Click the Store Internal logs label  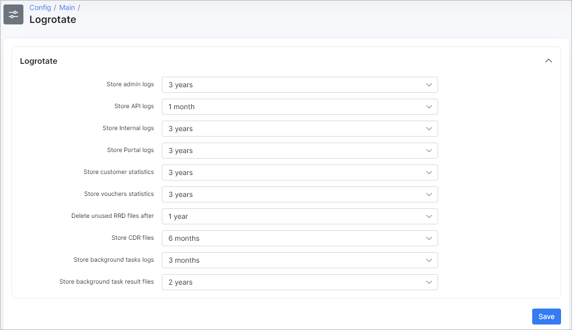128,128
